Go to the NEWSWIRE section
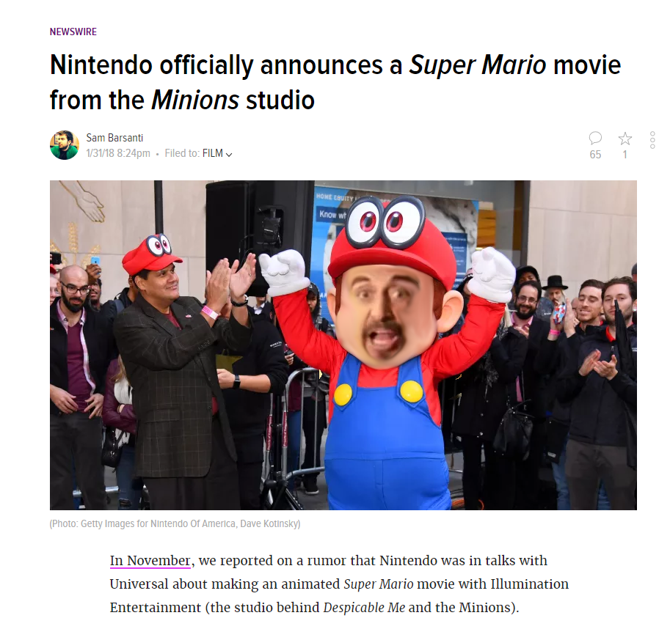659x618 pixels. 73,32
